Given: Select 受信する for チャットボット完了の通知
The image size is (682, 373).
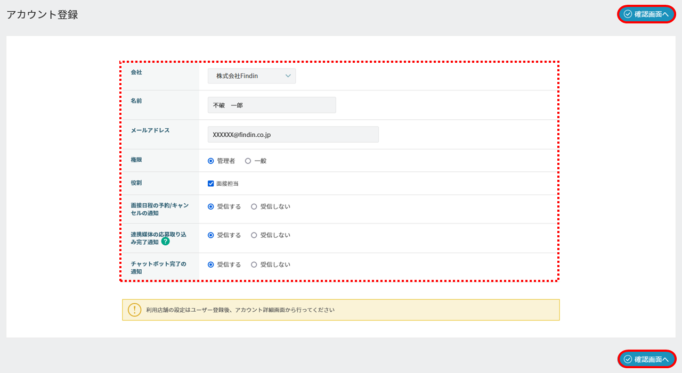Looking at the screenshot, I should [211, 264].
